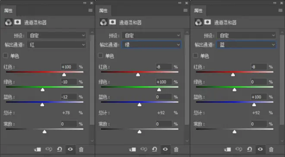Reset adjustment defaults in Red channel panel
Image resolution: width=285 pixels, height=157 pixels.
point(60,149)
